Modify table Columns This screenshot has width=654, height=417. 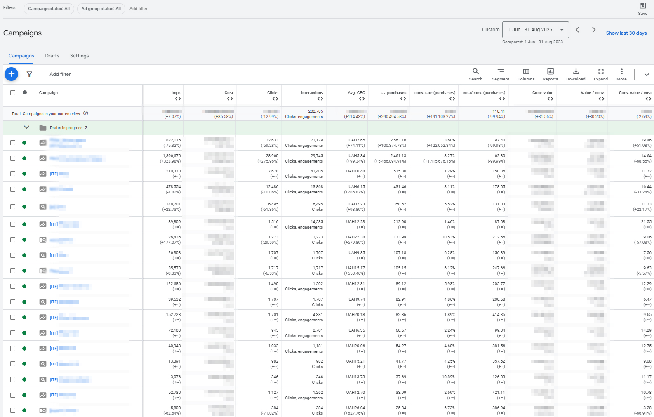(x=526, y=74)
